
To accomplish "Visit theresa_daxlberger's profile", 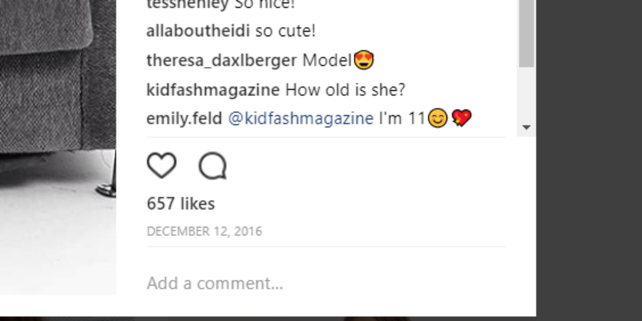I will click(x=221, y=60).
